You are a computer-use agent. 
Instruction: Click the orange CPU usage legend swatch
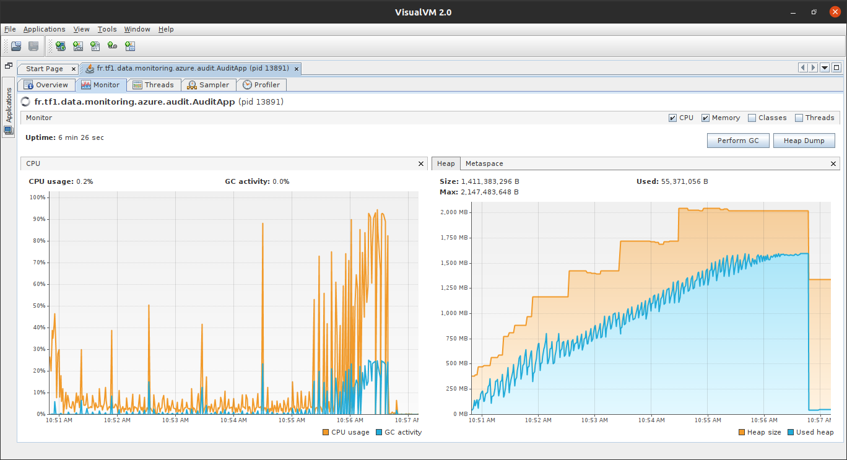click(x=326, y=432)
